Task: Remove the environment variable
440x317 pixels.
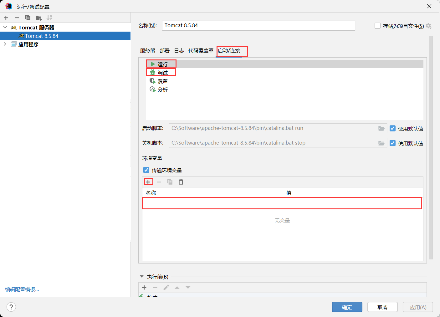Action: (x=159, y=182)
